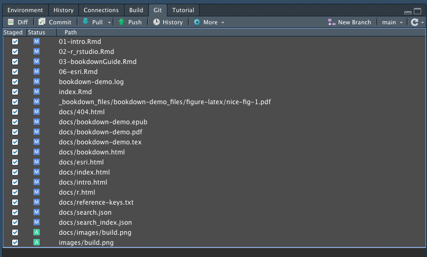Image resolution: width=427 pixels, height=257 pixels.
Task: Select 06-esri.Rmd file name
Action: (x=78, y=72)
